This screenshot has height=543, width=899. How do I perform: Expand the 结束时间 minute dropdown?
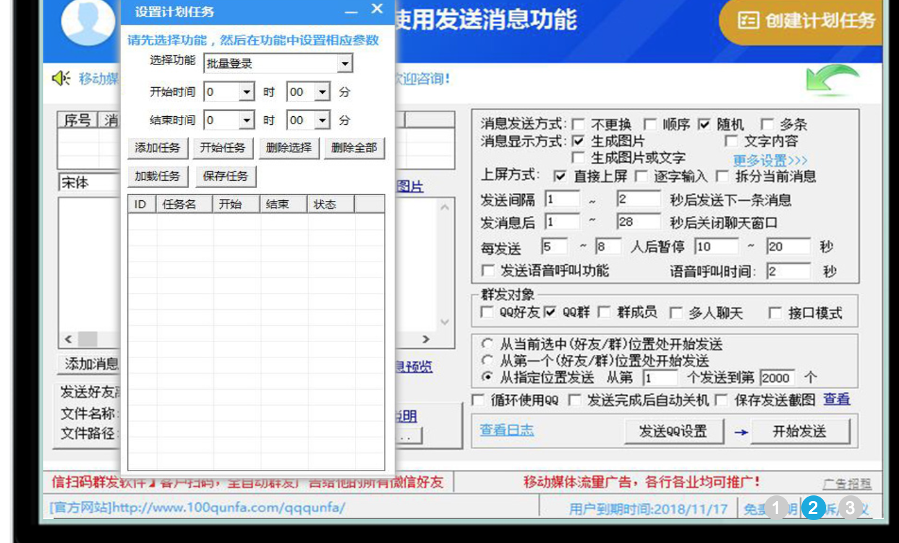tap(322, 120)
